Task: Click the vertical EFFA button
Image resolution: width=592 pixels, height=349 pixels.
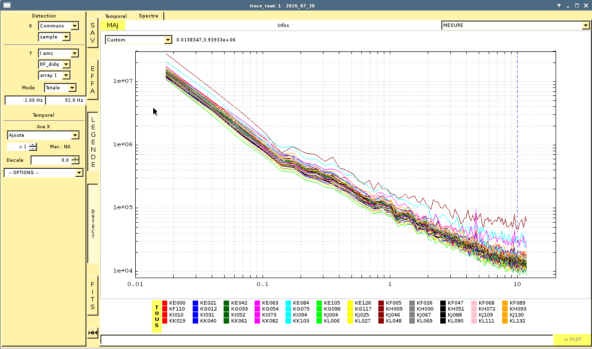Action: click(x=93, y=80)
